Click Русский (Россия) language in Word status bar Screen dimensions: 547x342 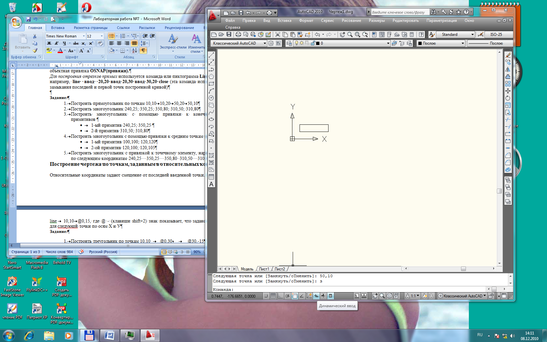pos(103,252)
